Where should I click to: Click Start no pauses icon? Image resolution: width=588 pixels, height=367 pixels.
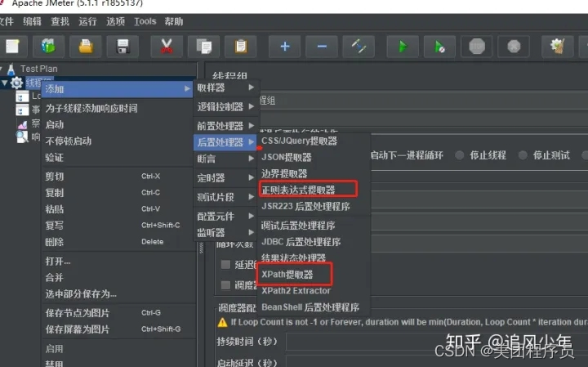tap(439, 47)
